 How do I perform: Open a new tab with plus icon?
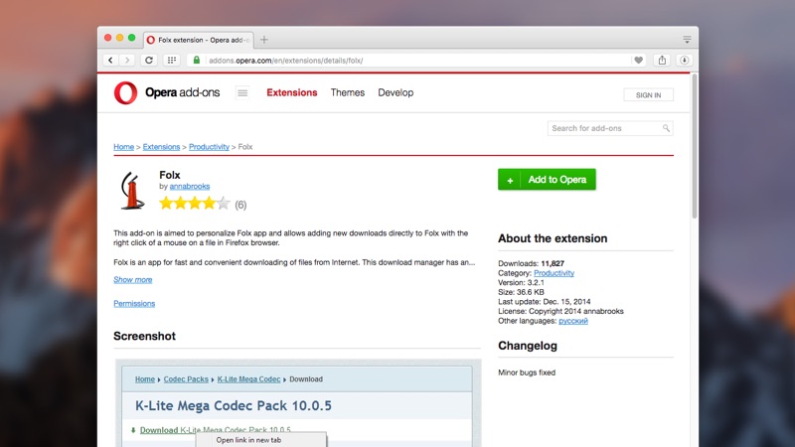click(x=264, y=40)
